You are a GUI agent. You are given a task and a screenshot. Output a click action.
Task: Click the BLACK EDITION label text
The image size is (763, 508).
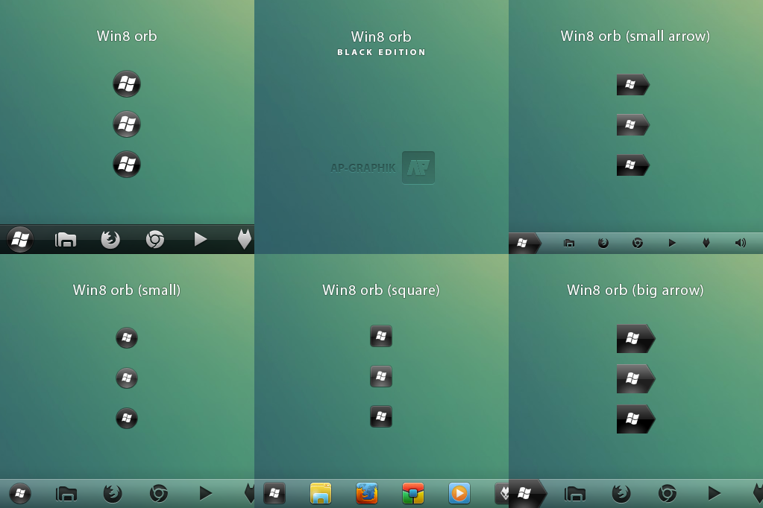click(381, 52)
